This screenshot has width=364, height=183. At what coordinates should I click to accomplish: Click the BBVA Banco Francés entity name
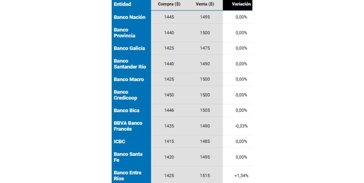128,126
